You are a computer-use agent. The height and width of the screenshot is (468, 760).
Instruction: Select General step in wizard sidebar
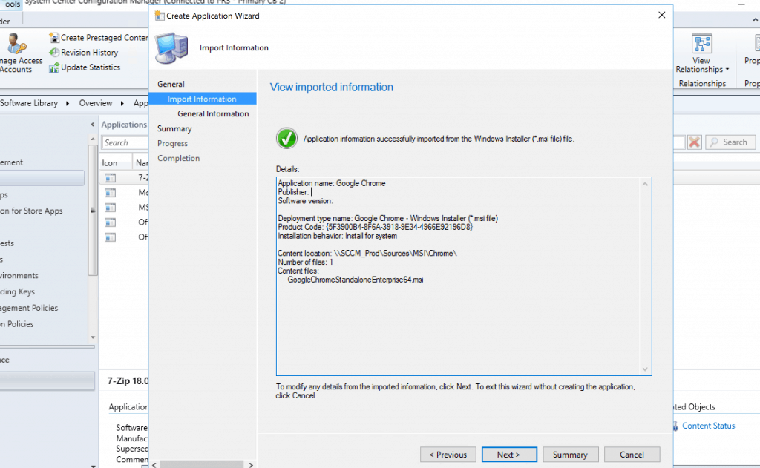pyautogui.click(x=171, y=84)
